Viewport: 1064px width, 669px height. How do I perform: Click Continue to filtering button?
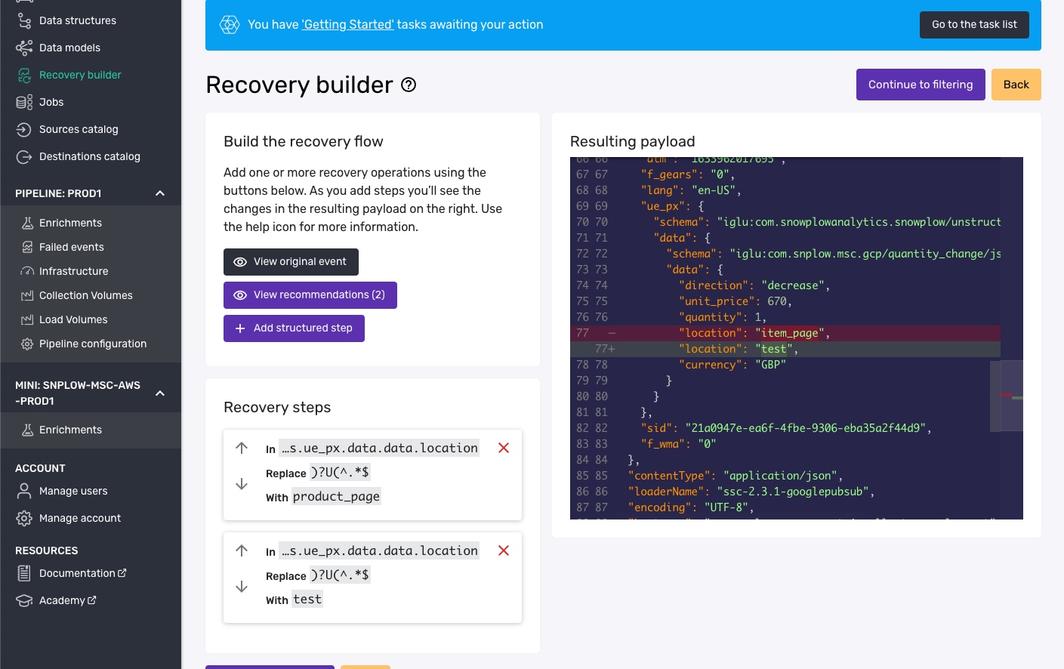pyautogui.click(x=921, y=85)
